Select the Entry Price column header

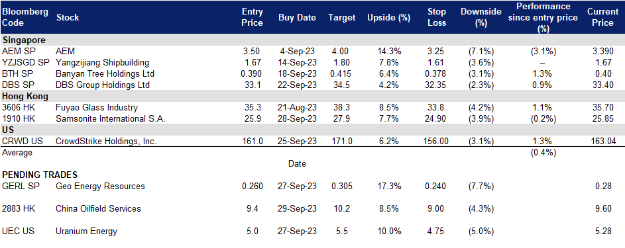click(253, 17)
